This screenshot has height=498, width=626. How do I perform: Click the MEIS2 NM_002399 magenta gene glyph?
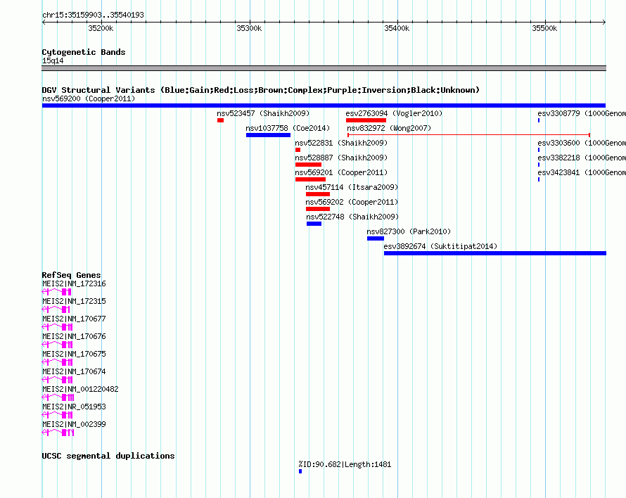pos(58,433)
